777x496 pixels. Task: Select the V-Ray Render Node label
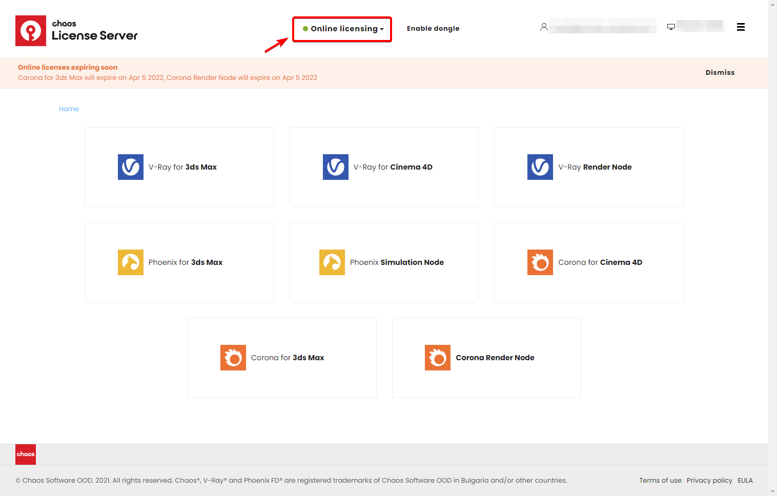(595, 167)
